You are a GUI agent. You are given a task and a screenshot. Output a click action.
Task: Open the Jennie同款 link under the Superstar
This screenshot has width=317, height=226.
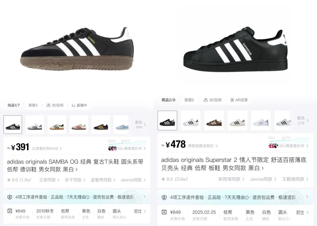(x=263, y=179)
